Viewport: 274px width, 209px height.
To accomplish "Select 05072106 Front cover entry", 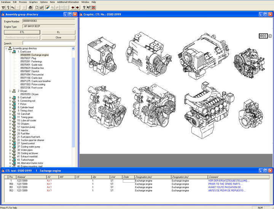I will 32,88.
